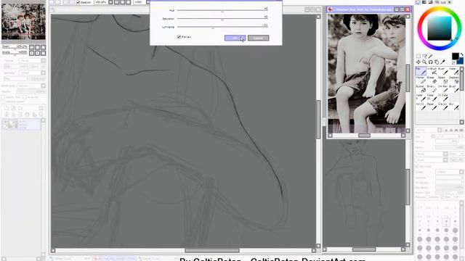Viewport: 465px width, 261px height.
Task: Choose the AirBrush tool
Action: click(432, 71)
